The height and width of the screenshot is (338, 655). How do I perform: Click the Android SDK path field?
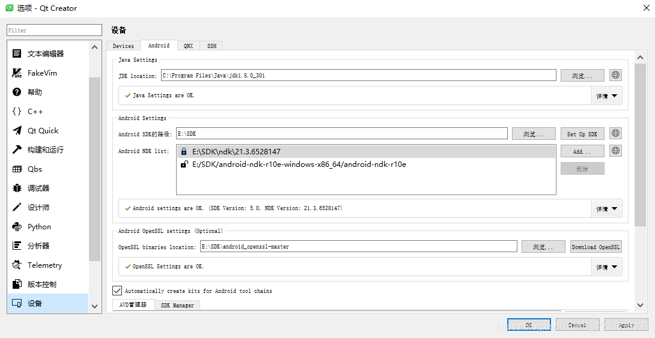pyautogui.click(x=342, y=133)
